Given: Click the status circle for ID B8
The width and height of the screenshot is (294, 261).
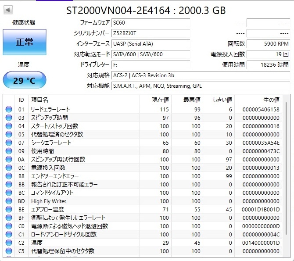Looking at the screenshot, I should 9,176.
